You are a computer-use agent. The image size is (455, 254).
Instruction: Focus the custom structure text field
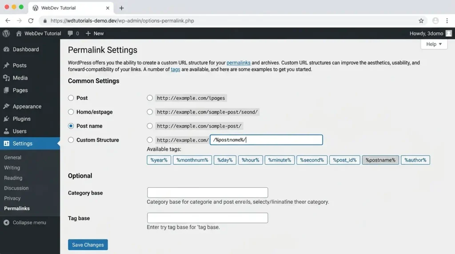coord(266,140)
